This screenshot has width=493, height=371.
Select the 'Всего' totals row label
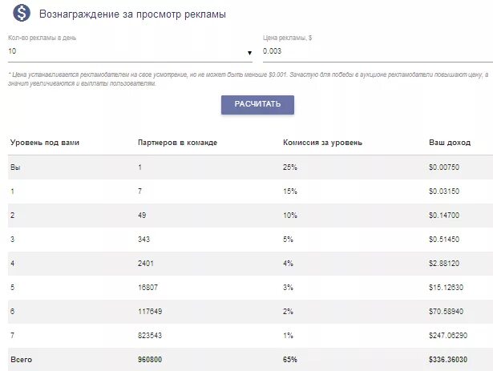[22, 359]
